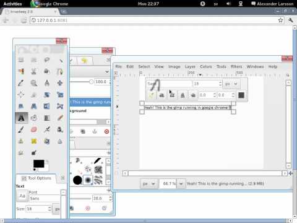Select the Airbrush tool
297x223 pixels.
pyautogui.click(x=47, y=129)
